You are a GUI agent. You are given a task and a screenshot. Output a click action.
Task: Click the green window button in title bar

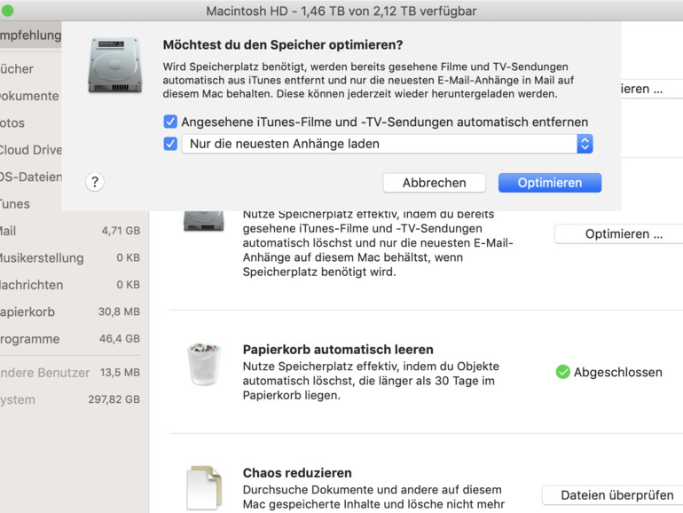[x=8, y=11]
